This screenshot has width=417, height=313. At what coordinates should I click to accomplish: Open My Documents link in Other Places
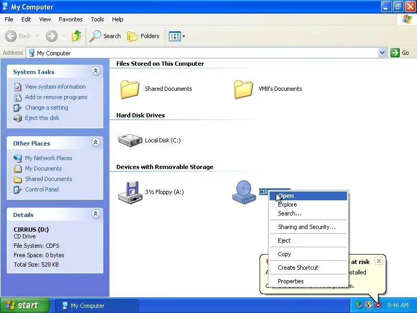pyautogui.click(x=43, y=168)
